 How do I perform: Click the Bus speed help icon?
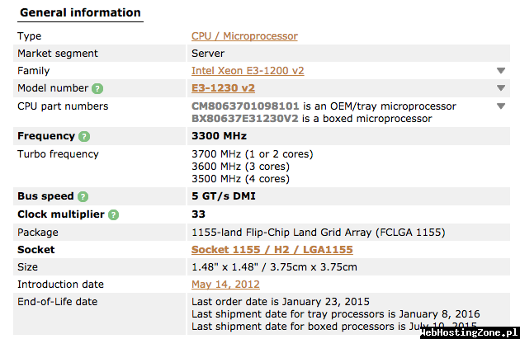click(83, 196)
